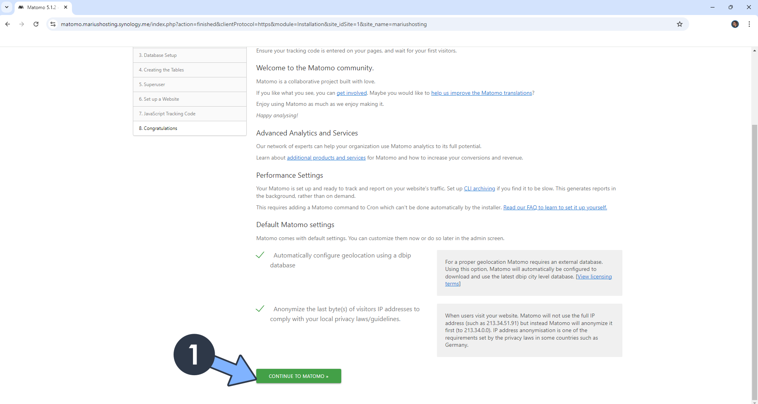Viewport: 758px width, 404px height.
Task: Click the browser forward arrow
Action: click(22, 24)
